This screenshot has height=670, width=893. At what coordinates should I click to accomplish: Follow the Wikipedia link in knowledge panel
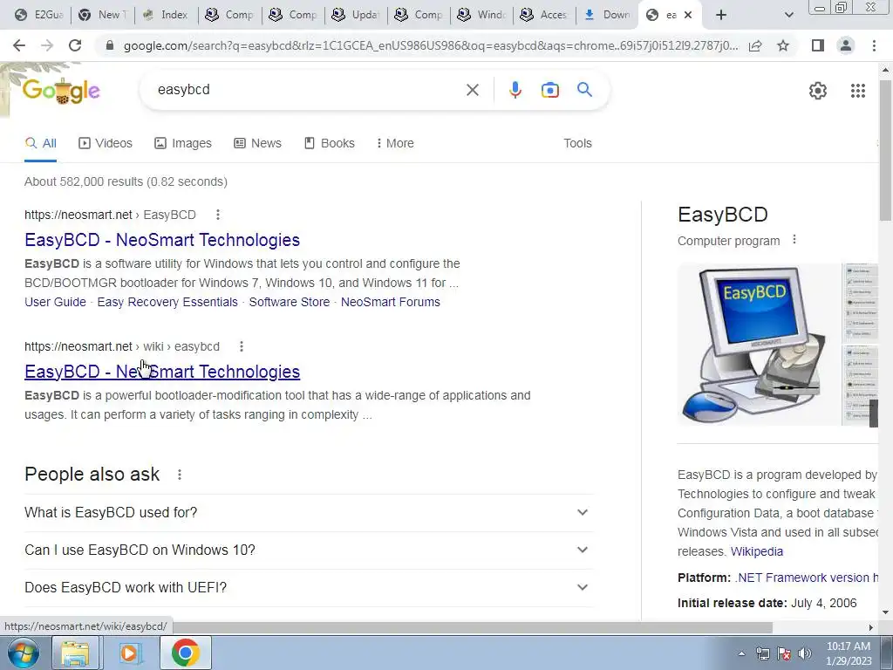pyautogui.click(x=757, y=551)
